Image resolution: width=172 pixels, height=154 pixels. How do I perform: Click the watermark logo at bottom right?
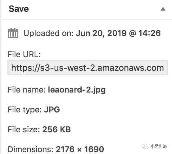pyautogui.click(x=145, y=146)
